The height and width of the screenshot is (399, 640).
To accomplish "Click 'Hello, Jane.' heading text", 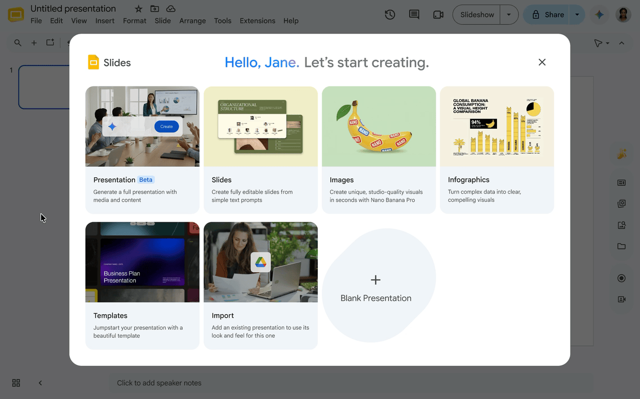I will coord(262,62).
